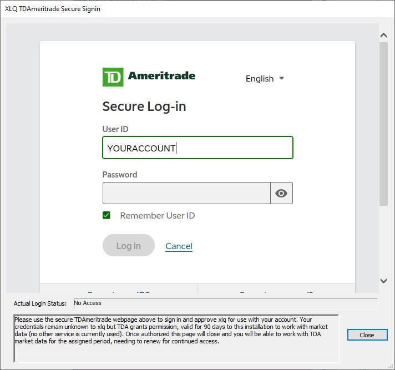Click the Close button

pyautogui.click(x=367, y=335)
